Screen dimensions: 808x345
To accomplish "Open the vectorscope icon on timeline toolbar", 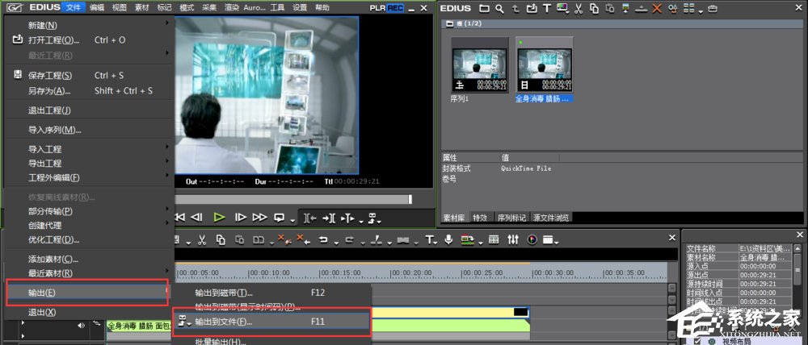I will click(532, 239).
